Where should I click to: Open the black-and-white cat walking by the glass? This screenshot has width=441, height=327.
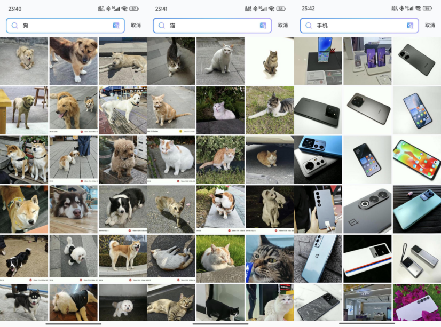point(220,302)
